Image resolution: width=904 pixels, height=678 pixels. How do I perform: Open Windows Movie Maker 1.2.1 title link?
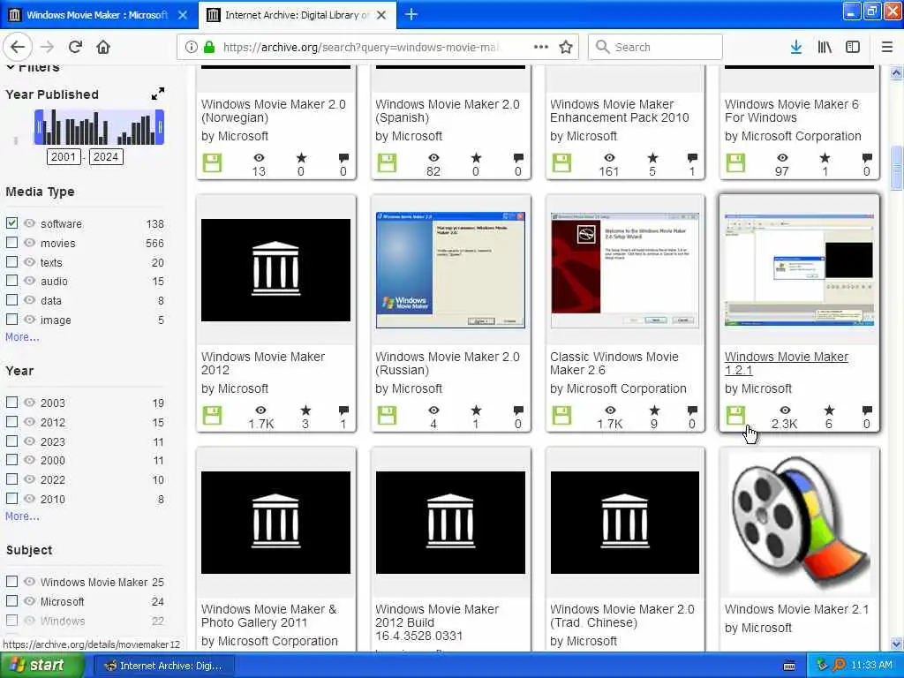click(x=787, y=363)
